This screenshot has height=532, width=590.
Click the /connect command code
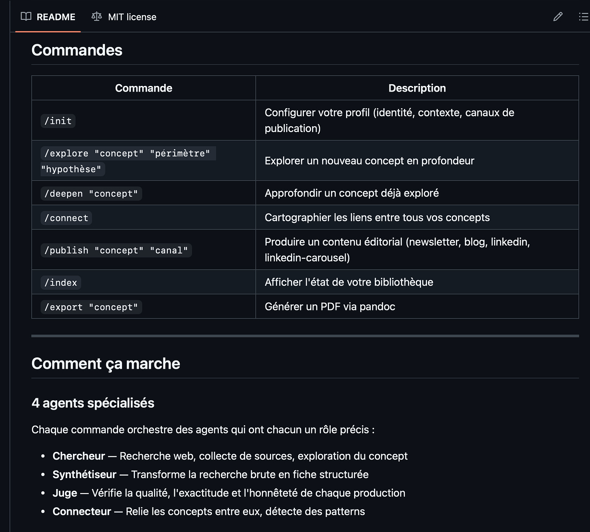click(x=66, y=218)
